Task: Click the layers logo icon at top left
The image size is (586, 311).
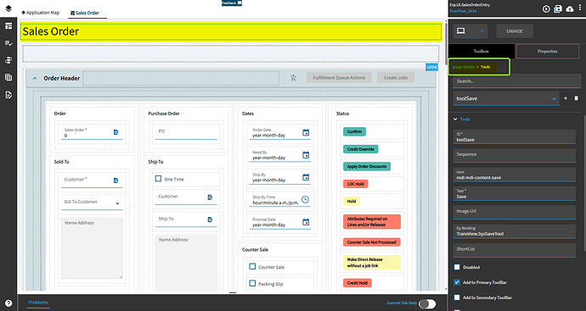Action: 8,8
